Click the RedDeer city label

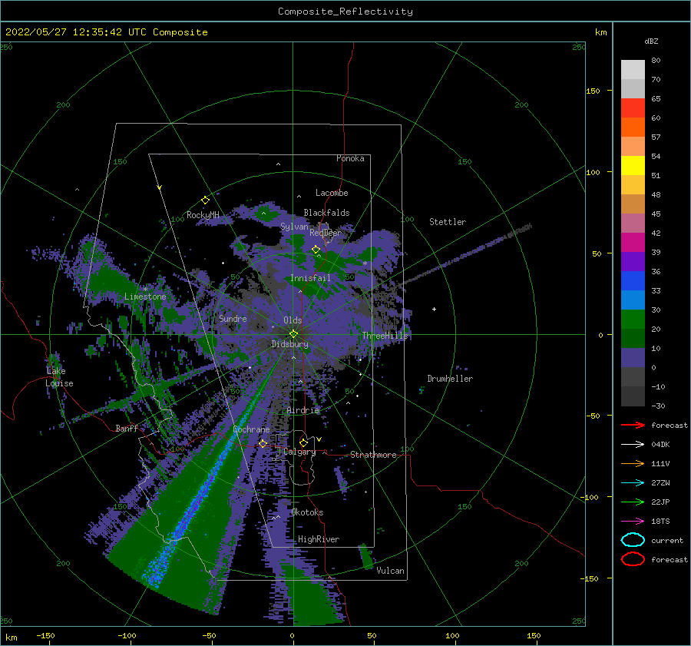pos(326,233)
